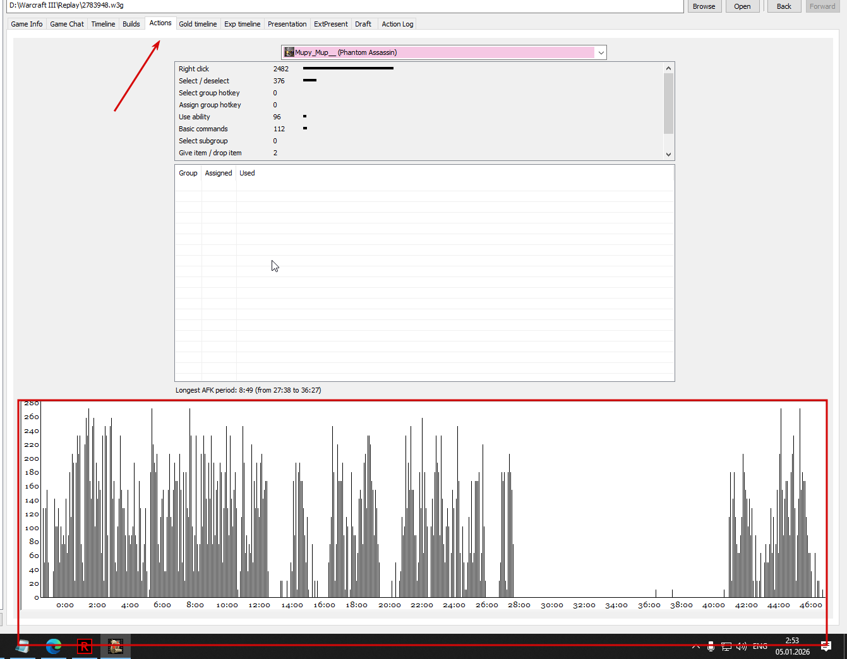This screenshot has height=659, width=847.
Task: Select the Mupy_Mup__ player combo box
Action: [x=443, y=52]
